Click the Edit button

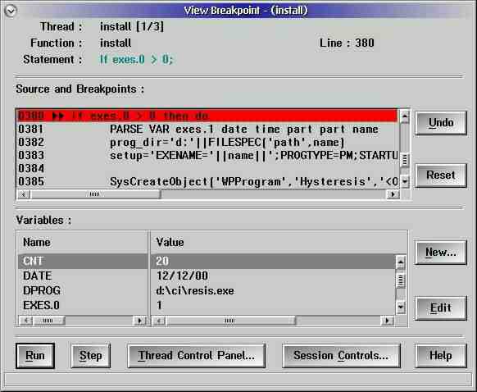coord(441,308)
